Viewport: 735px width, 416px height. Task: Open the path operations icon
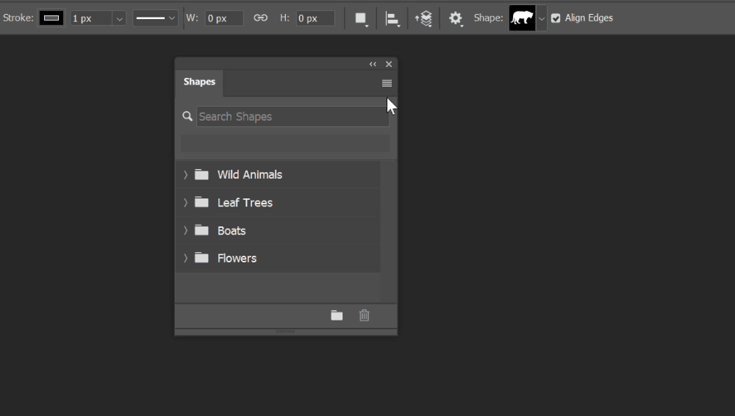pyautogui.click(x=361, y=19)
